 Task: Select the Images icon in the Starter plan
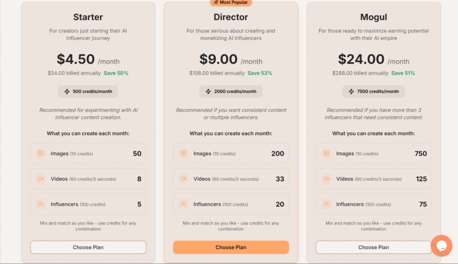[x=40, y=153]
